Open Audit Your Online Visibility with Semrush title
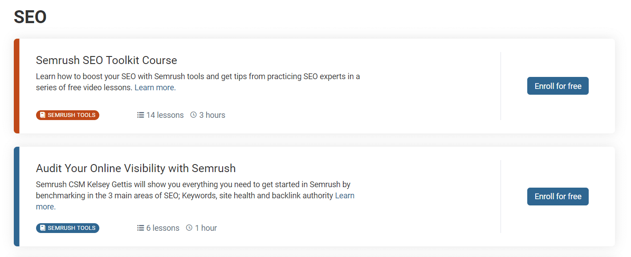 [136, 169]
